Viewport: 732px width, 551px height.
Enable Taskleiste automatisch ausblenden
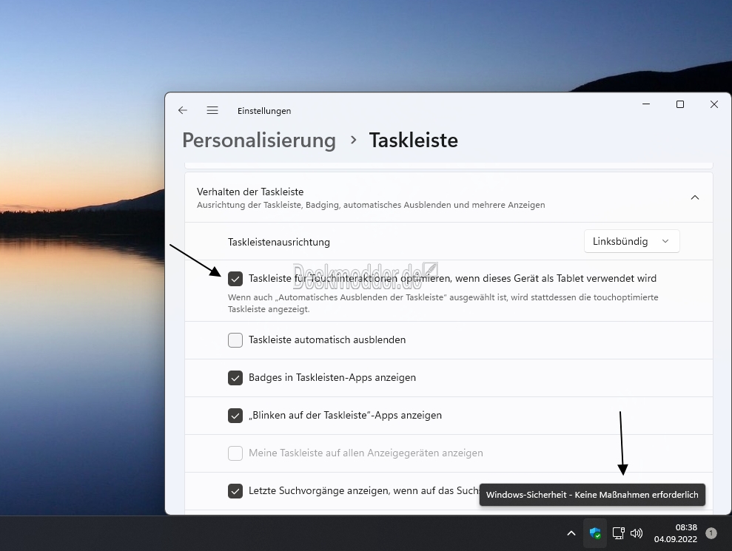coord(235,340)
